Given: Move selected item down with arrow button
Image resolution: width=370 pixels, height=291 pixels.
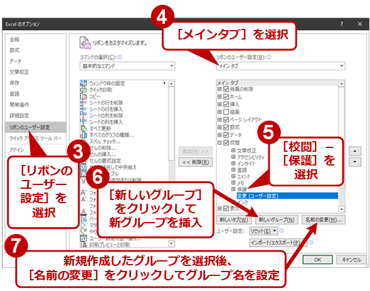Looking at the screenshot, I should click(355, 162).
